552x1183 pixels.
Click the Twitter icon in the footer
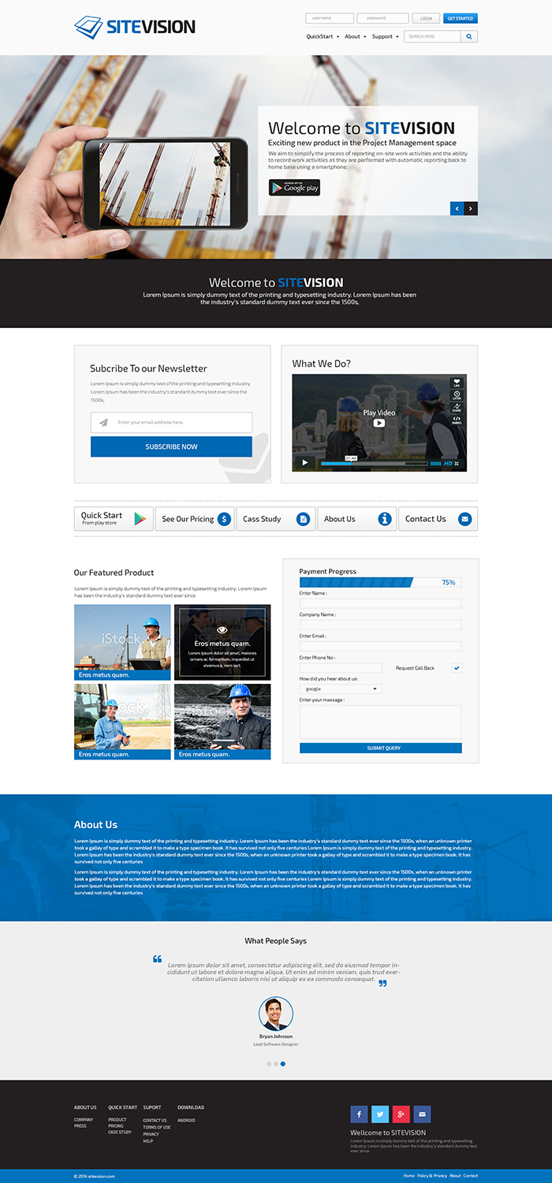(380, 1114)
